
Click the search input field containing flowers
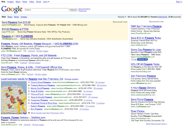tap(47, 10)
